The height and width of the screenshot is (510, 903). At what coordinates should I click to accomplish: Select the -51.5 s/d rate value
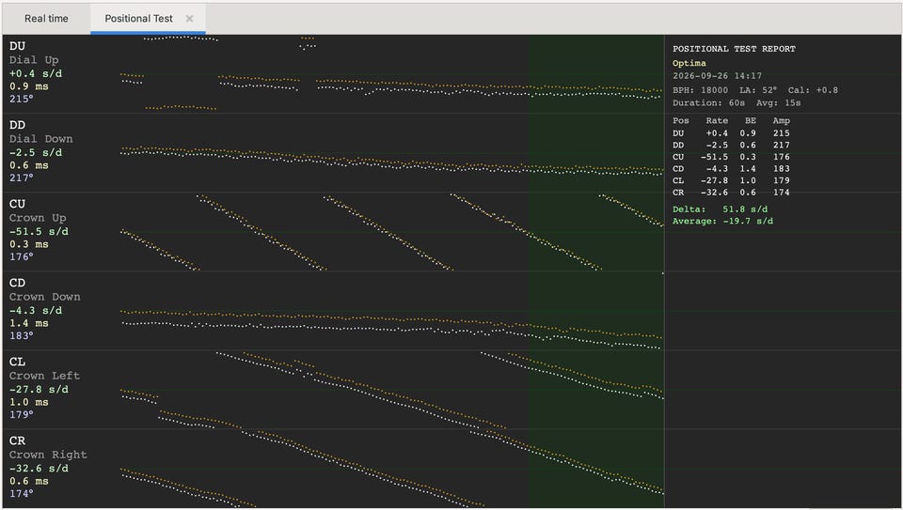point(39,231)
